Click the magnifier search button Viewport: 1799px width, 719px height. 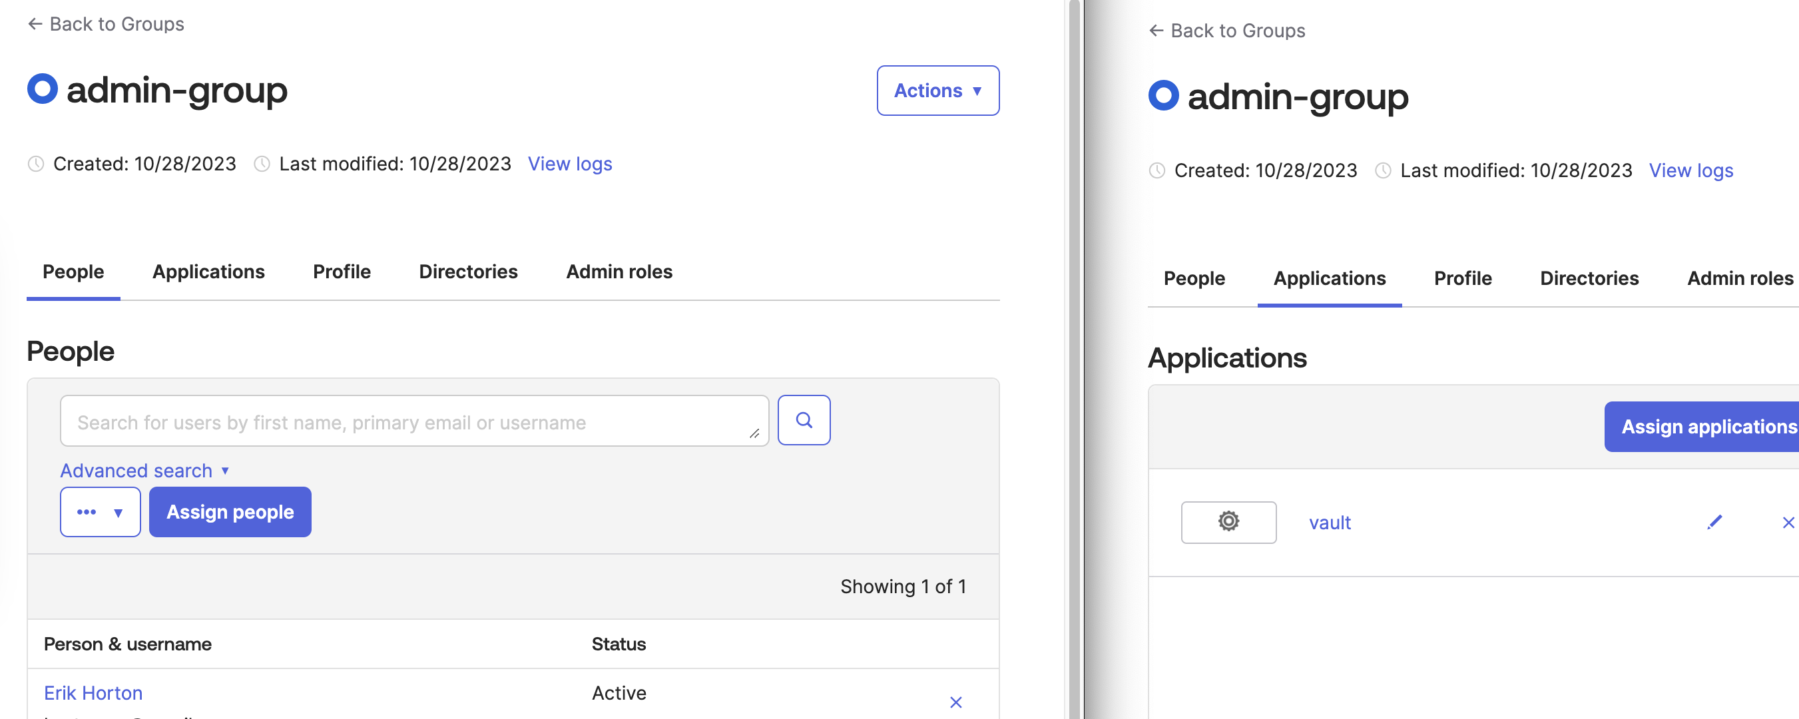point(804,420)
